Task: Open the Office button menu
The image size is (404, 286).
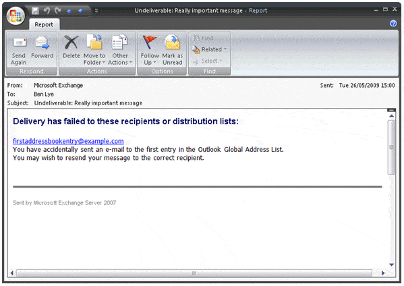Action: click(16, 16)
